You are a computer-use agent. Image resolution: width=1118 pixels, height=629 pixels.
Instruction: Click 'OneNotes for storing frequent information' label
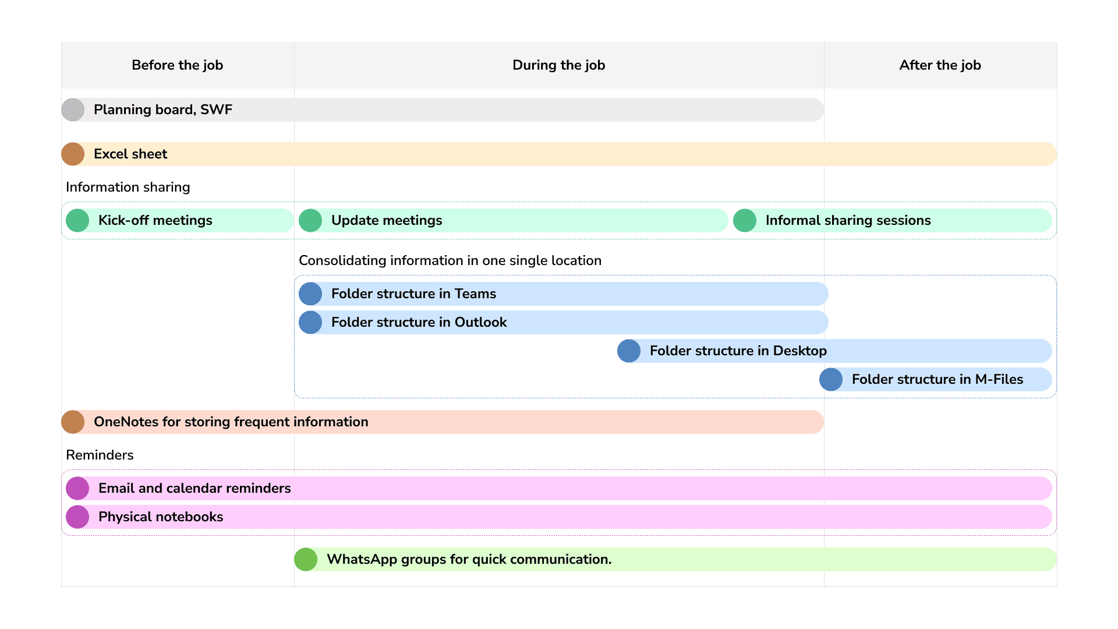click(x=231, y=422)
